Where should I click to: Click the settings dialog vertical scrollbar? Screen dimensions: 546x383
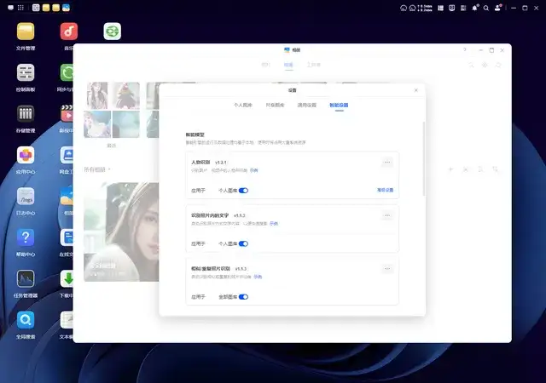point(424,158)
